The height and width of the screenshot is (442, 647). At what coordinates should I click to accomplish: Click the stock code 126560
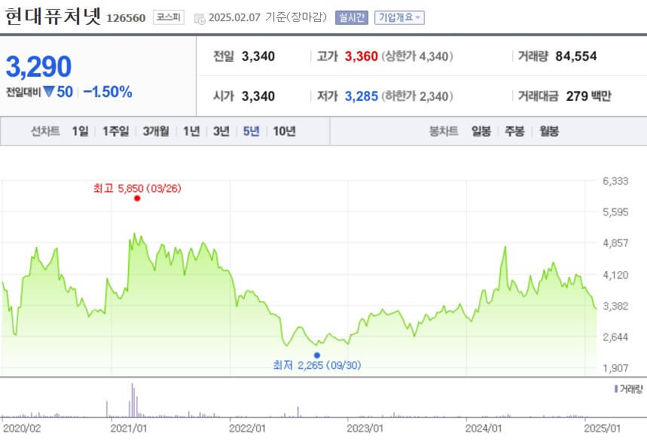coord(126,18)
